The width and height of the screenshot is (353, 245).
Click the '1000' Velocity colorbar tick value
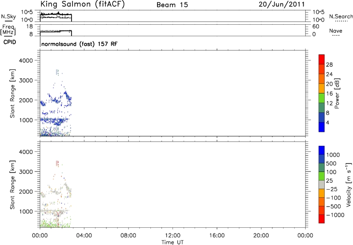pyautogui.click(x=333, y=155)
